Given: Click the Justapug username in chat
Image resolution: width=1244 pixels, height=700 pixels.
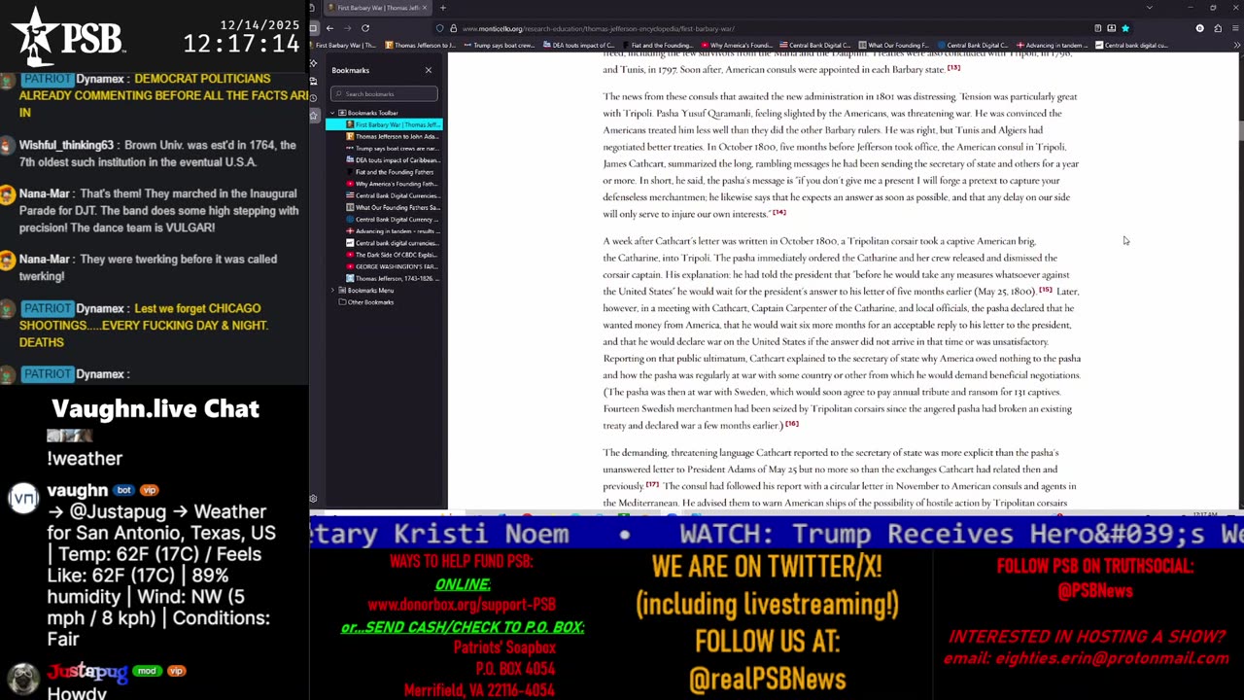Looking at the screenshot, I should 88,671.
